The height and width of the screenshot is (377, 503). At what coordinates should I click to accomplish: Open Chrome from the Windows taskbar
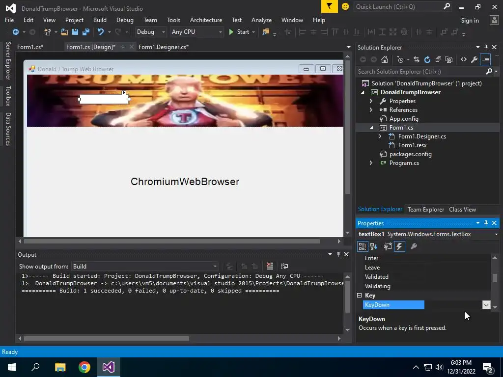tap(84, 367)
